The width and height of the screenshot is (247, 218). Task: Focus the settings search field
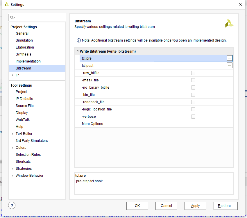(37, 17)
